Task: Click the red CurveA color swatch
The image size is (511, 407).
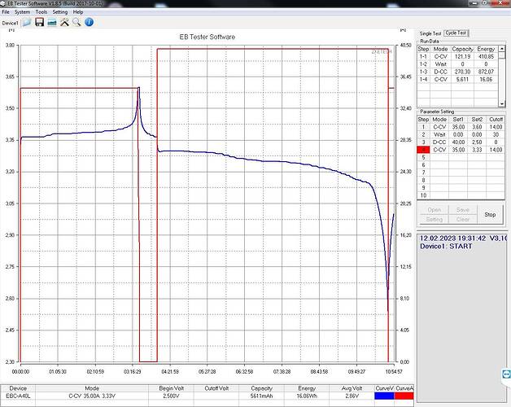Action: [404, 396]
